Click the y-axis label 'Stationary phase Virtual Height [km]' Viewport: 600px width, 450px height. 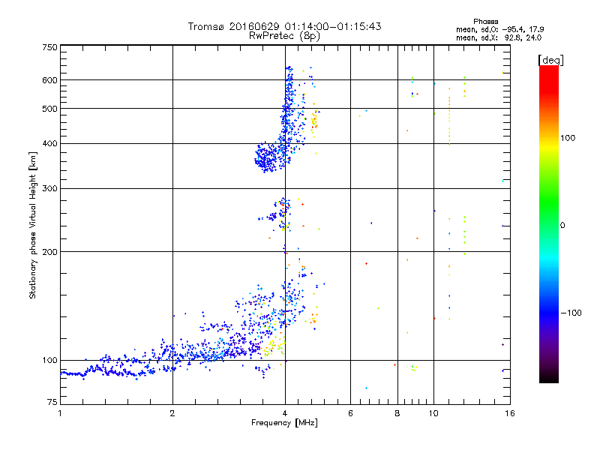[x=32, y=226]
